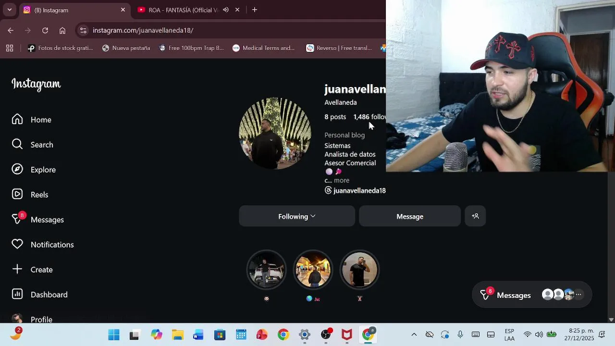Click the page scrollbar down arrow
This screenshot has width=615, height=346.
coord(611,320)
